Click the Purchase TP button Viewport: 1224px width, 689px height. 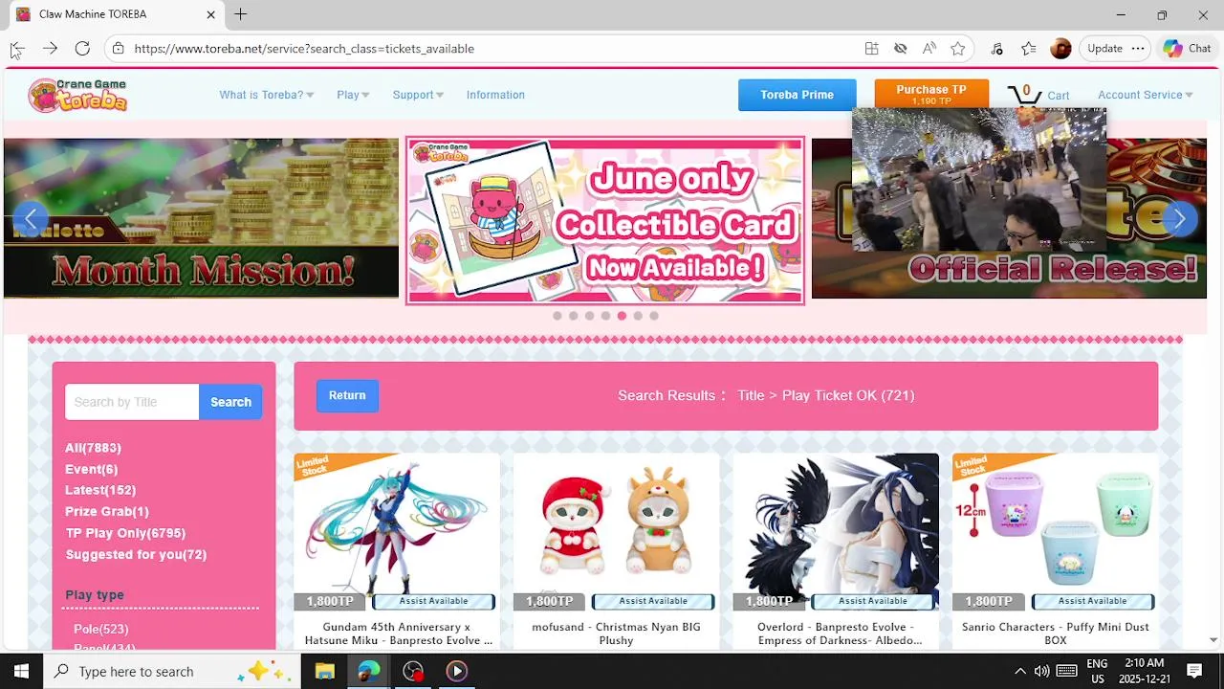(931, 95)
